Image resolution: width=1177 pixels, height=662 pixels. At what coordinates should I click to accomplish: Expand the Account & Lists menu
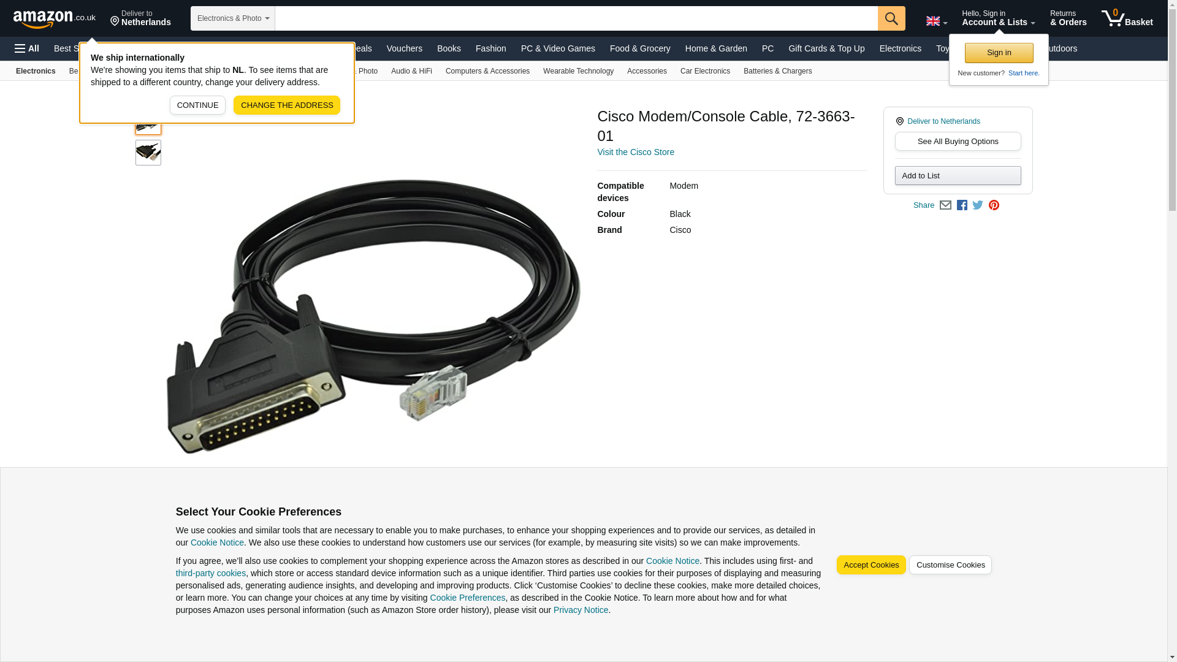coord(998,18)
